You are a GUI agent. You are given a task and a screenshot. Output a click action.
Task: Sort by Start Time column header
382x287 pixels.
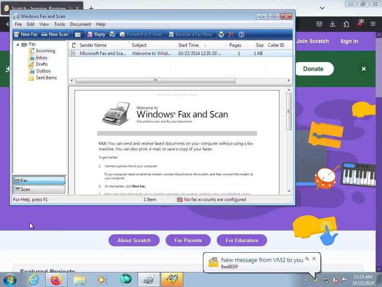coord(200,45)
